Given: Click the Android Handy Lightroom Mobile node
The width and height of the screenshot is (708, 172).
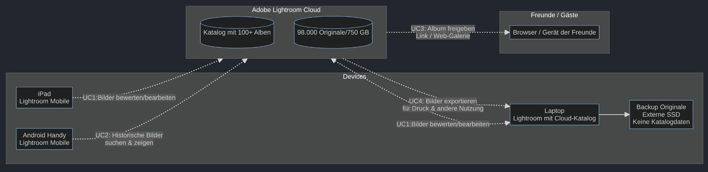Looking at the screenshot, I should coord(44,139).
